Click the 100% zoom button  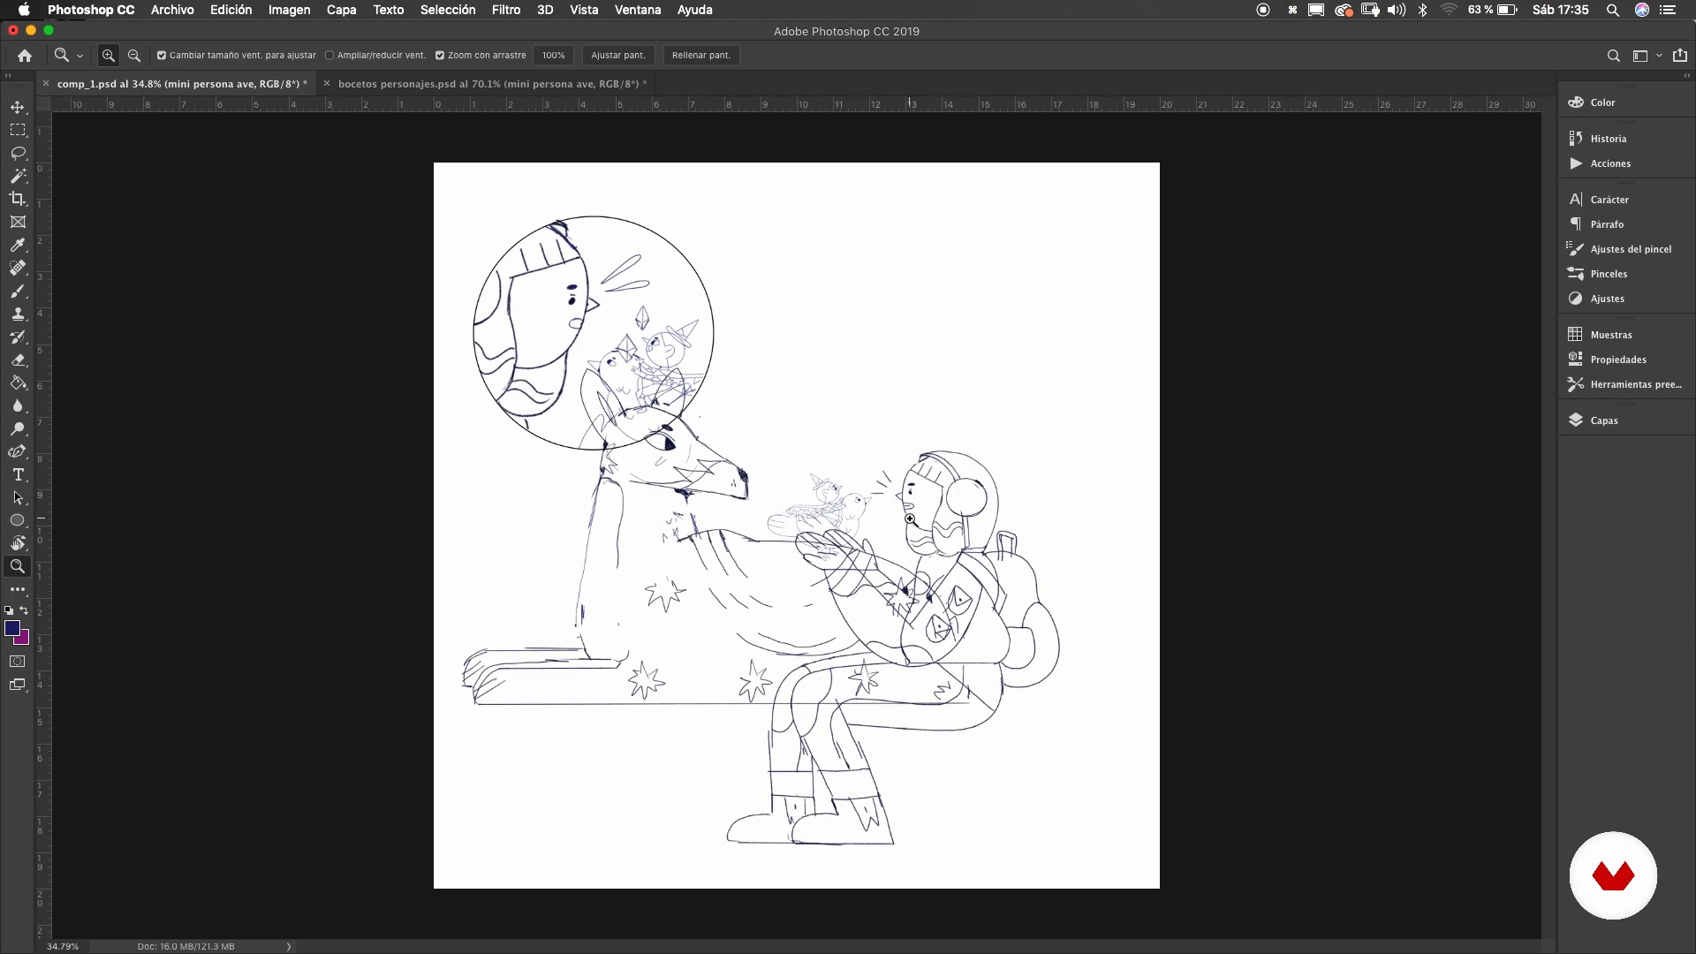tap(554, 55)
